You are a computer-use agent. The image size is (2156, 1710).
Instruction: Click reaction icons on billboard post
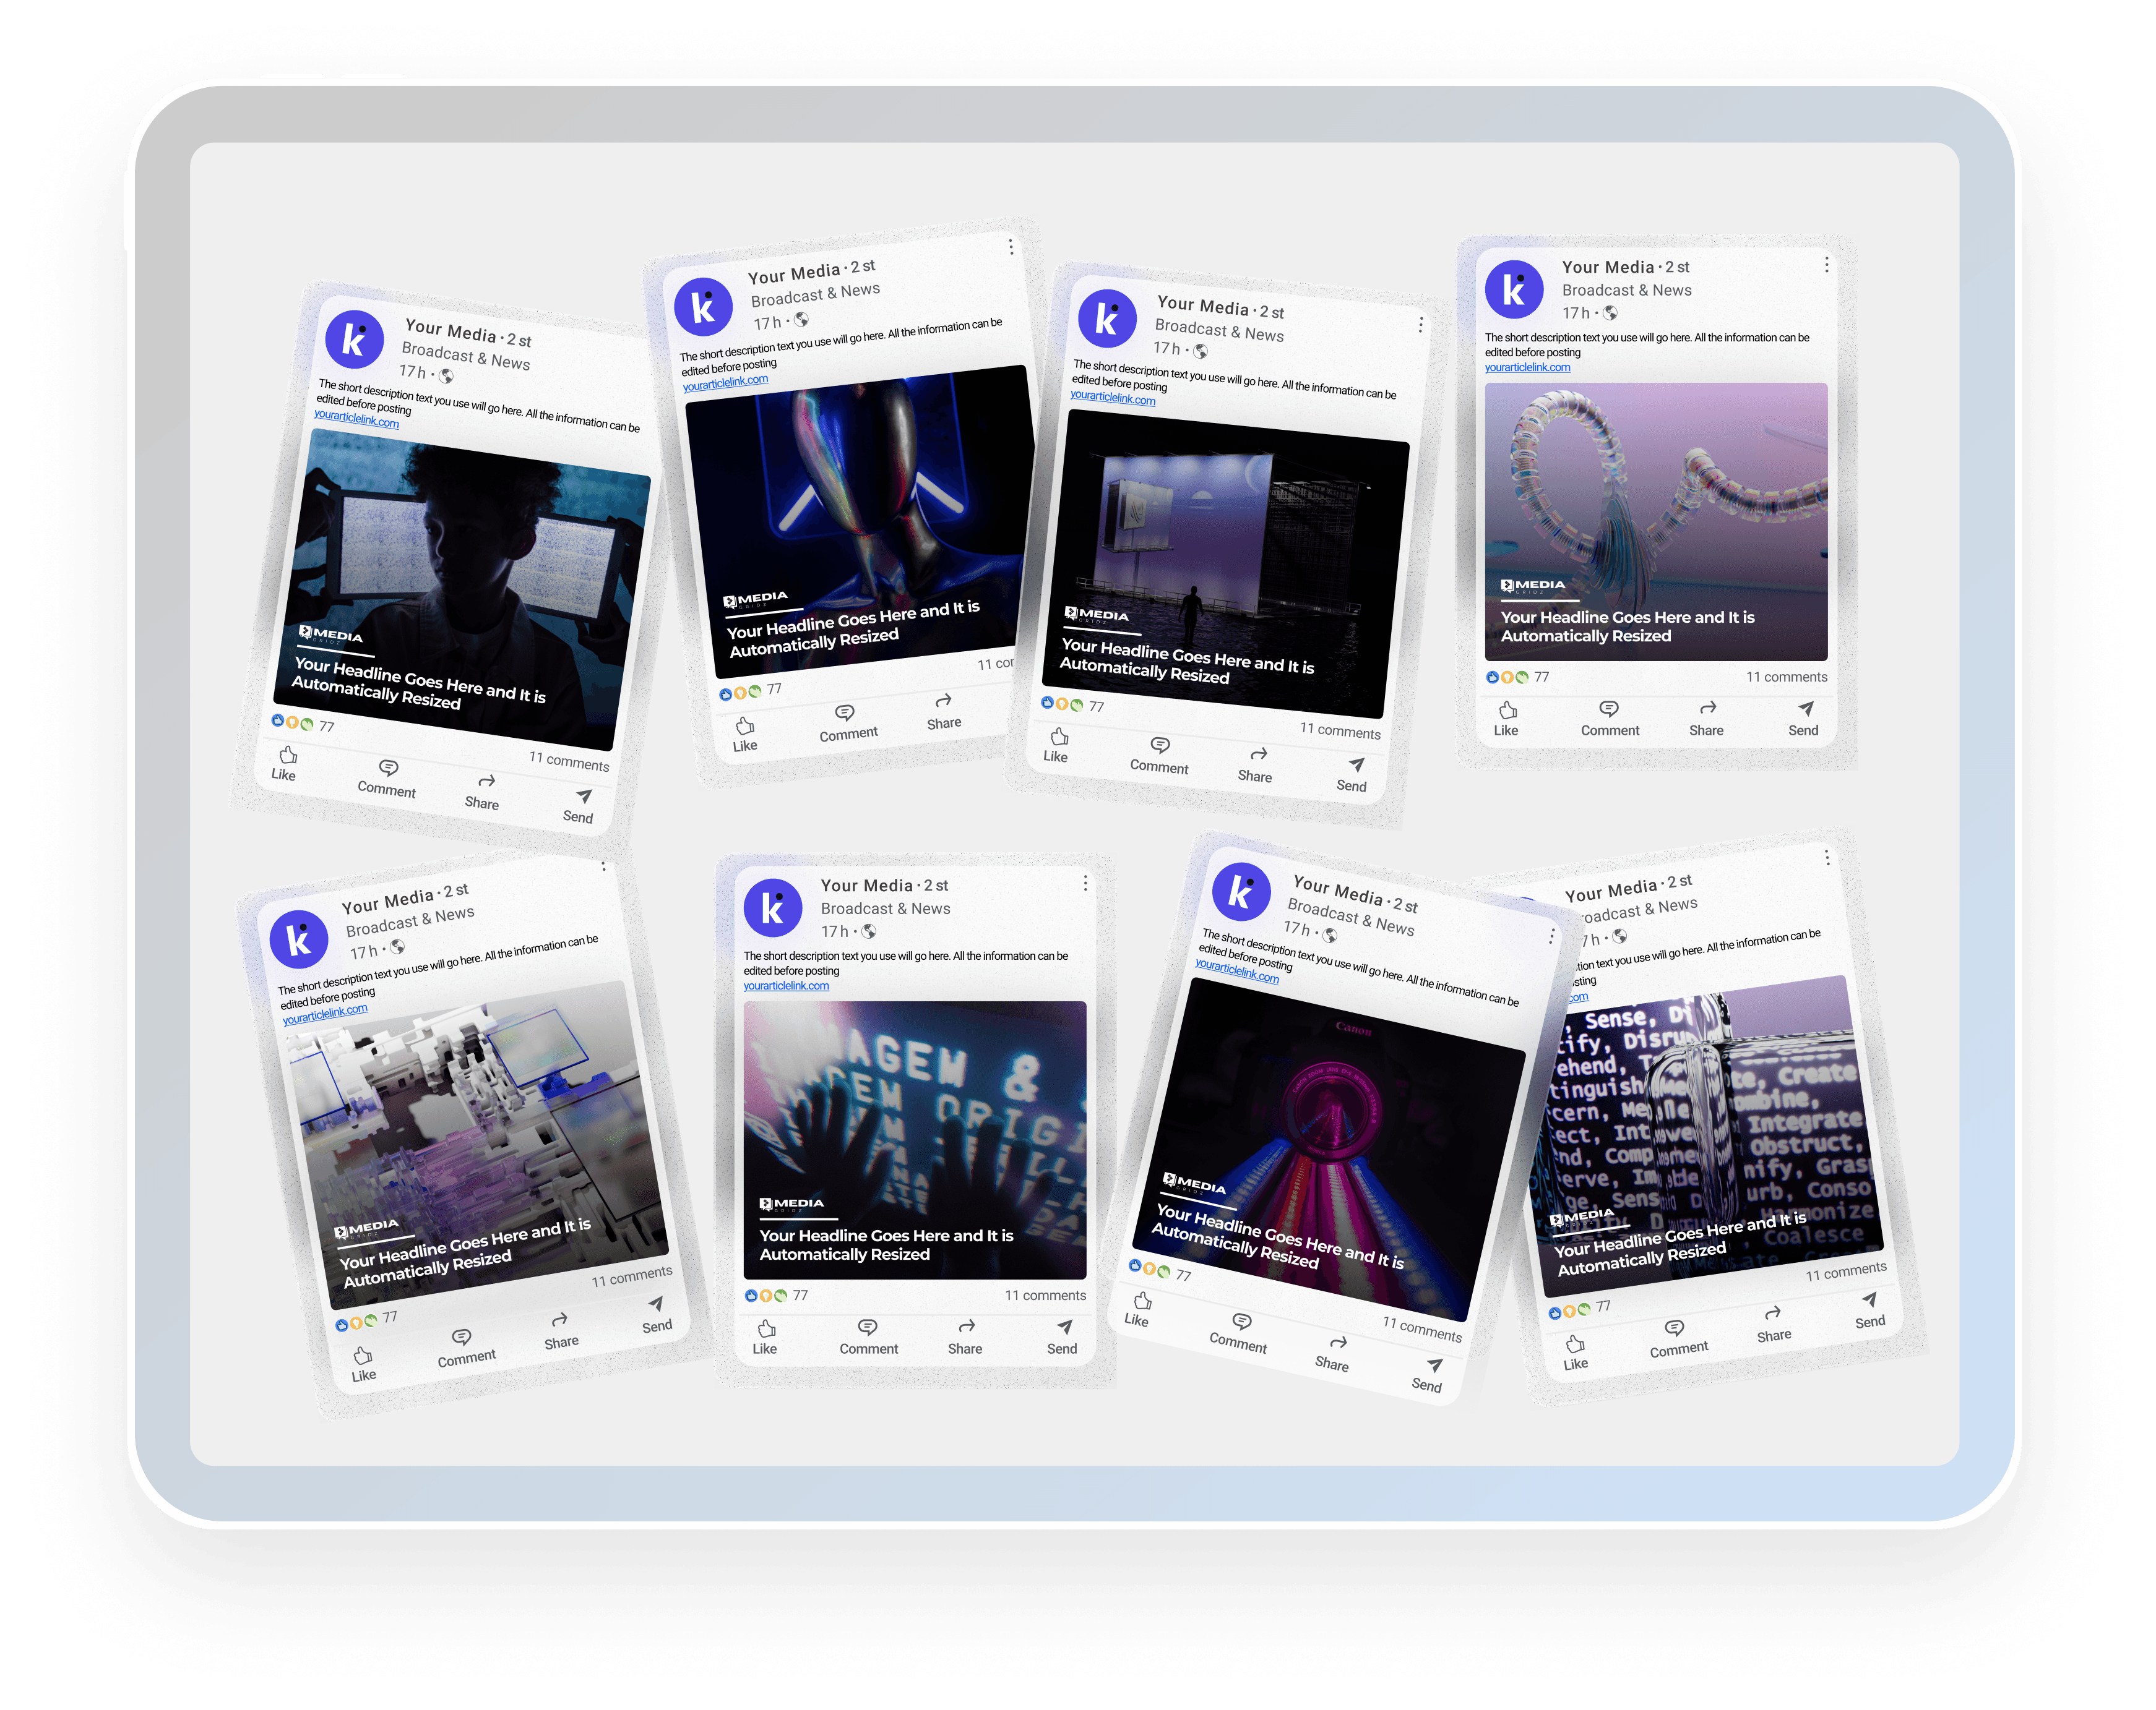(1062, 704)
